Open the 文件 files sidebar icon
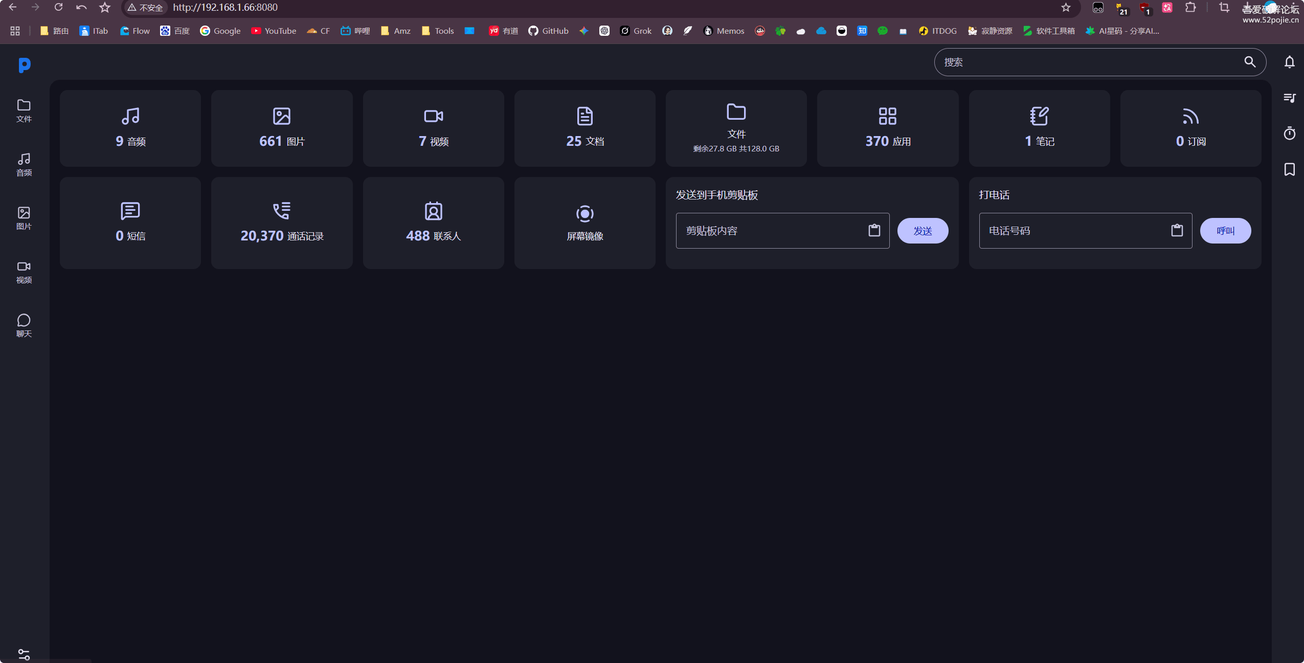Viewport: 1304px width, 663px height. pyautogui.click(x=24, y=110)
